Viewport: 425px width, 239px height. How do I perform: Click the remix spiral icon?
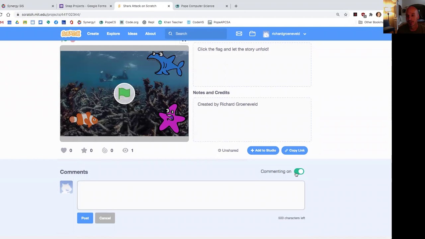(x=105, y=150)
